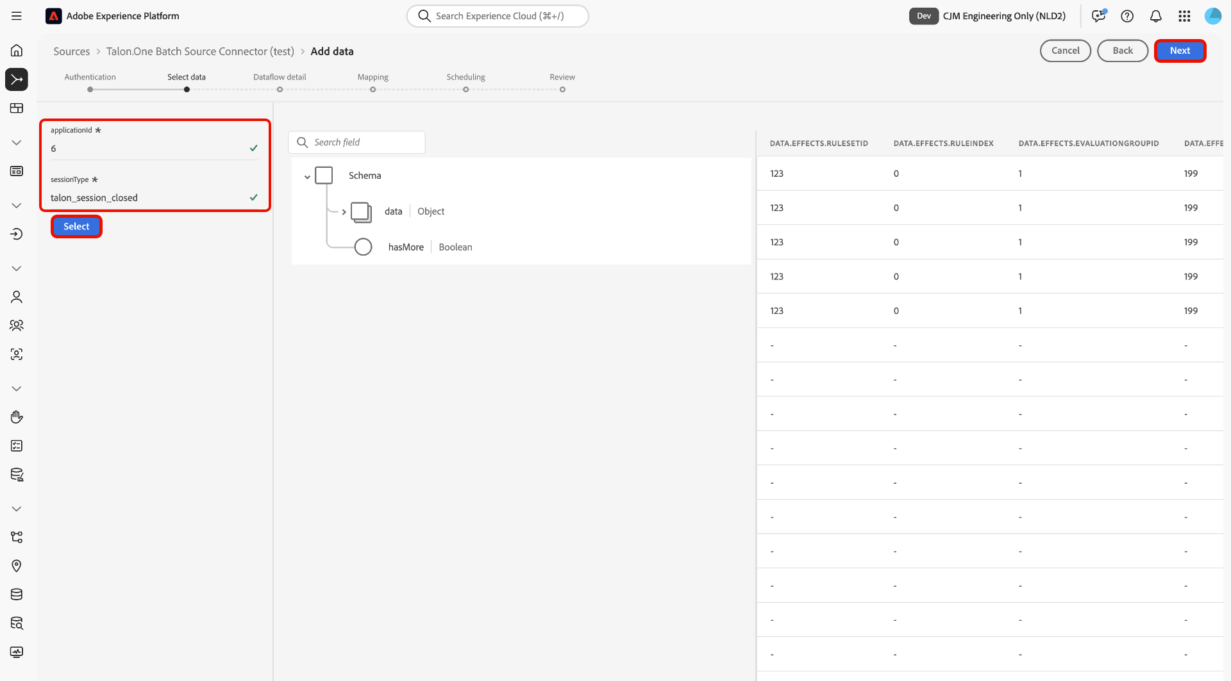
Task: Check the Schema root checkbox
Action: (x=324, y=176)
